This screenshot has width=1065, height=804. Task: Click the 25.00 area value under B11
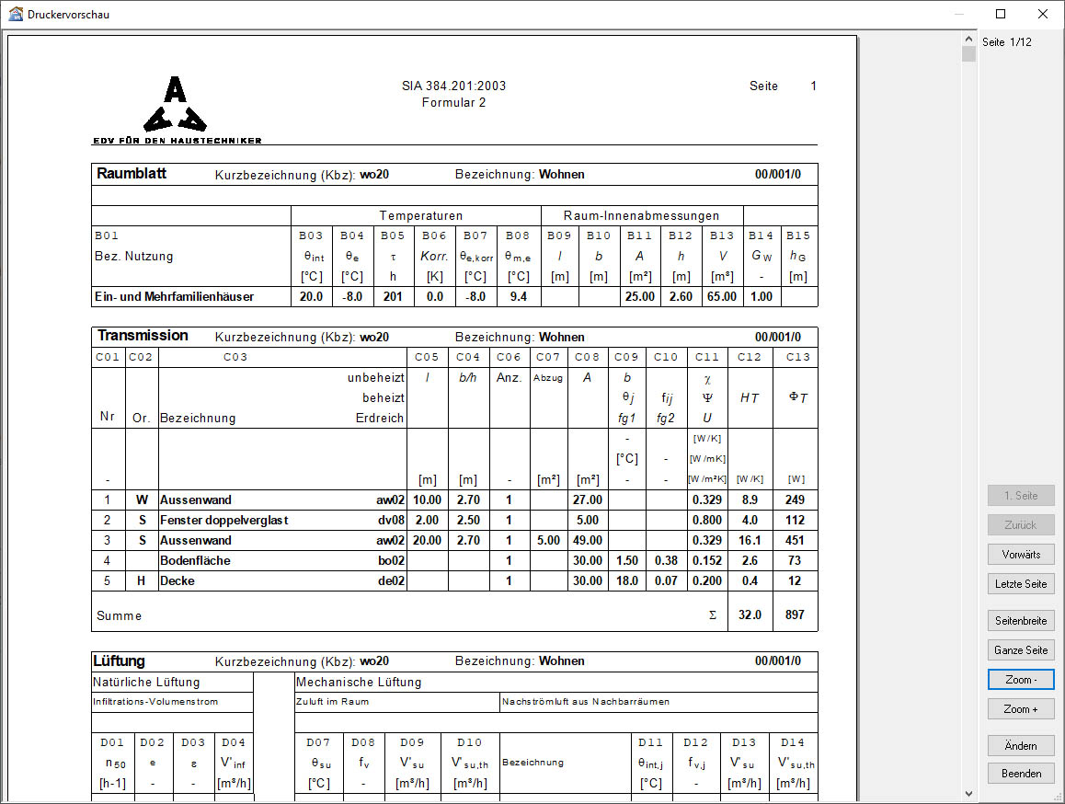(640, 297)
